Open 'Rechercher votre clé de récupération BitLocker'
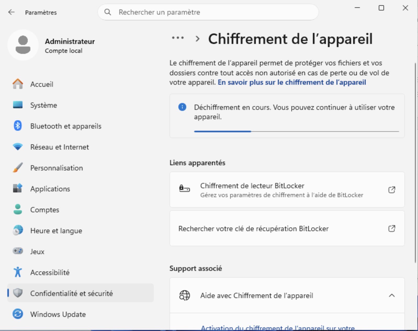The height and width of the screenshot is (331, 418). pos(287,228)
